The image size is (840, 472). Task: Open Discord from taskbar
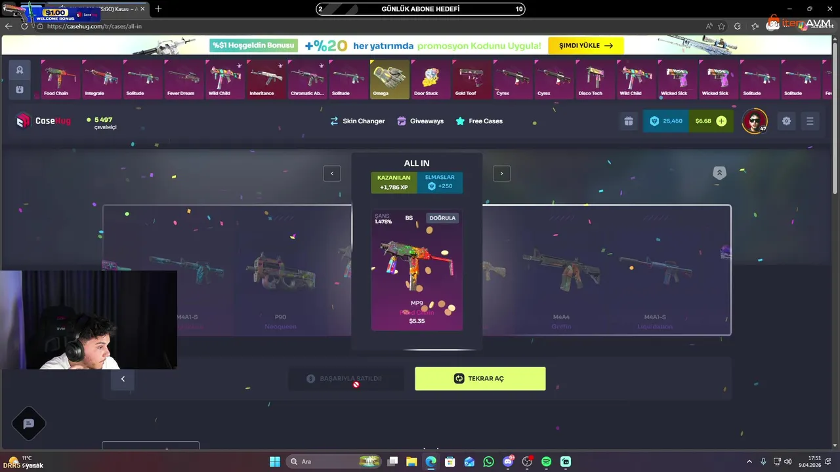[x=508, y=462]
